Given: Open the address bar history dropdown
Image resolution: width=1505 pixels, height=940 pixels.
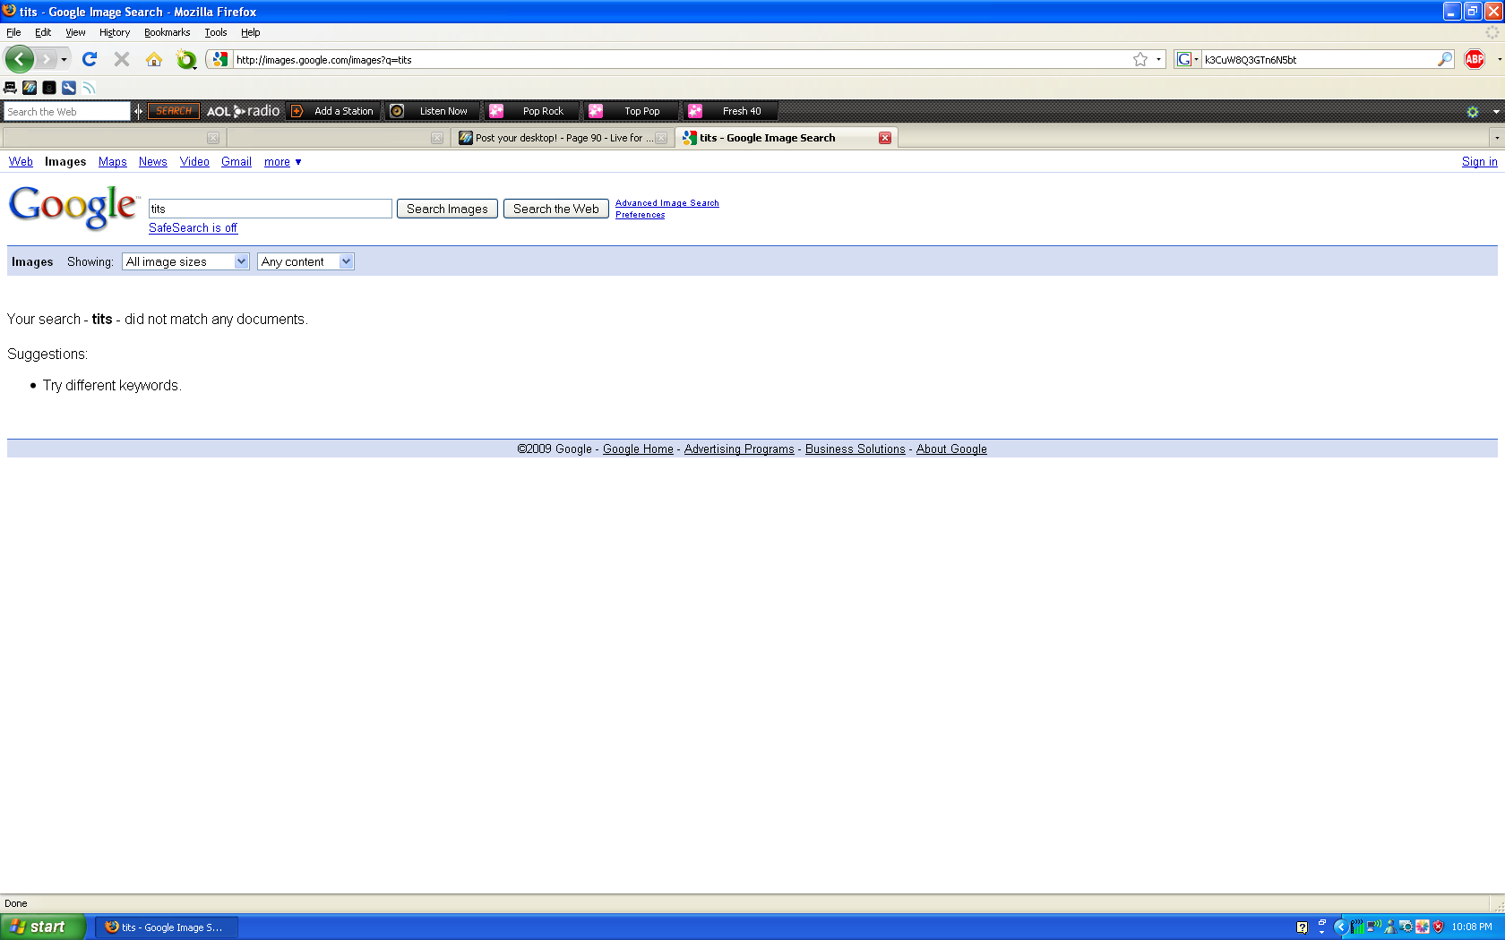Looking at the screenshot, I should (1159, 59).
